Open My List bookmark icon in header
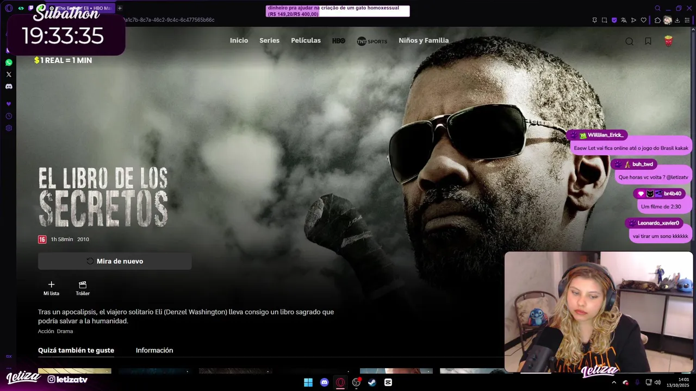The image size is (696, 391). [x=648, y=41]
